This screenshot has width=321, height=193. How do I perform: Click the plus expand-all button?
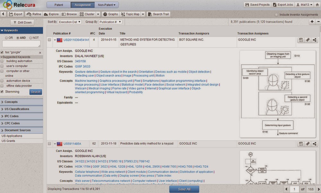[x=312, y=22]
